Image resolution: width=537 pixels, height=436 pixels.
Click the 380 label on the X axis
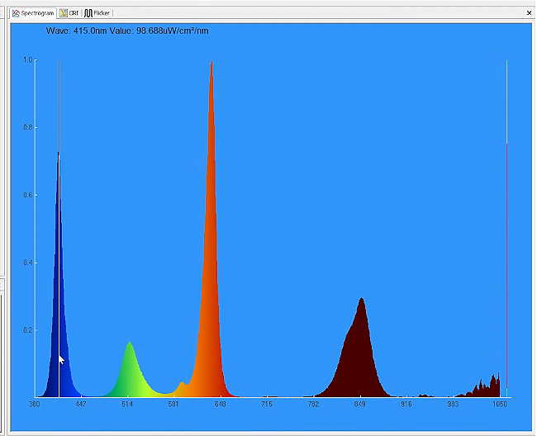[34, 405]
